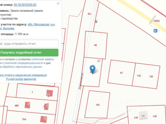The width and height of the screenshot is (166, 124).
Task: Select parcel labeled 16922
Action: point(156,21)
